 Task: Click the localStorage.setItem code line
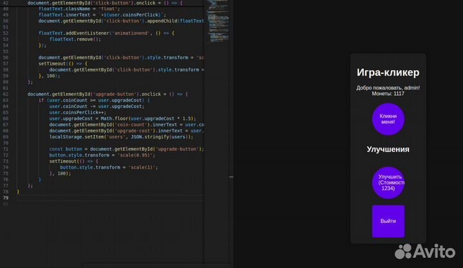(x=121, y=137)
